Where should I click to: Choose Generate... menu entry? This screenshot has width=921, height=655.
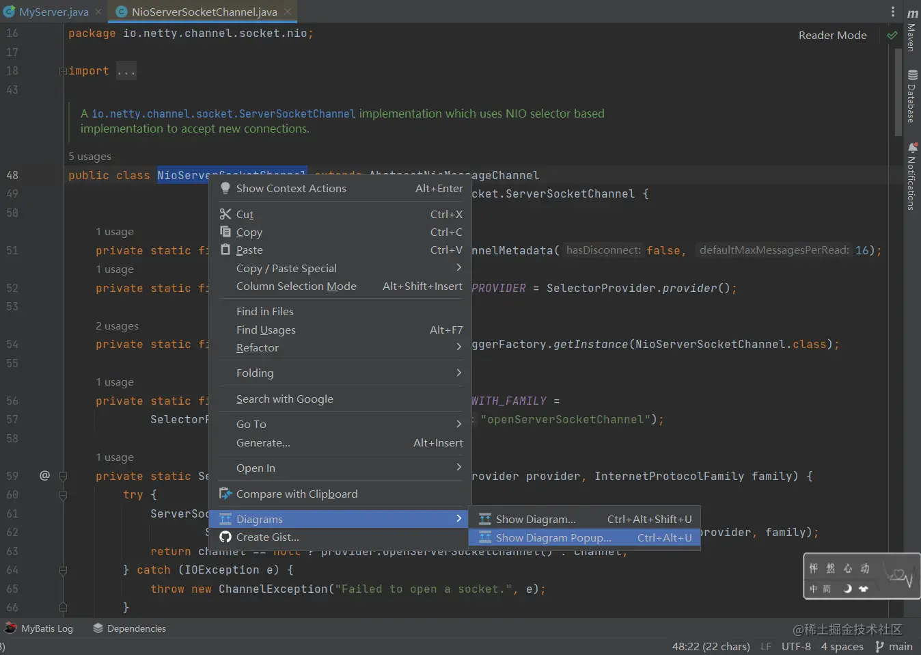point(340,442)
